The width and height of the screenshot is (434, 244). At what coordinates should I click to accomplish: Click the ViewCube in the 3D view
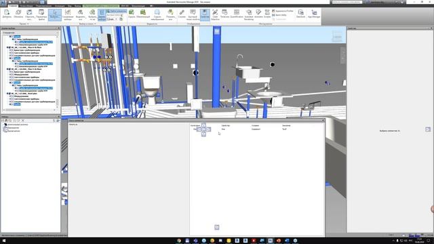pyautogui.click(x=337, y=37)
